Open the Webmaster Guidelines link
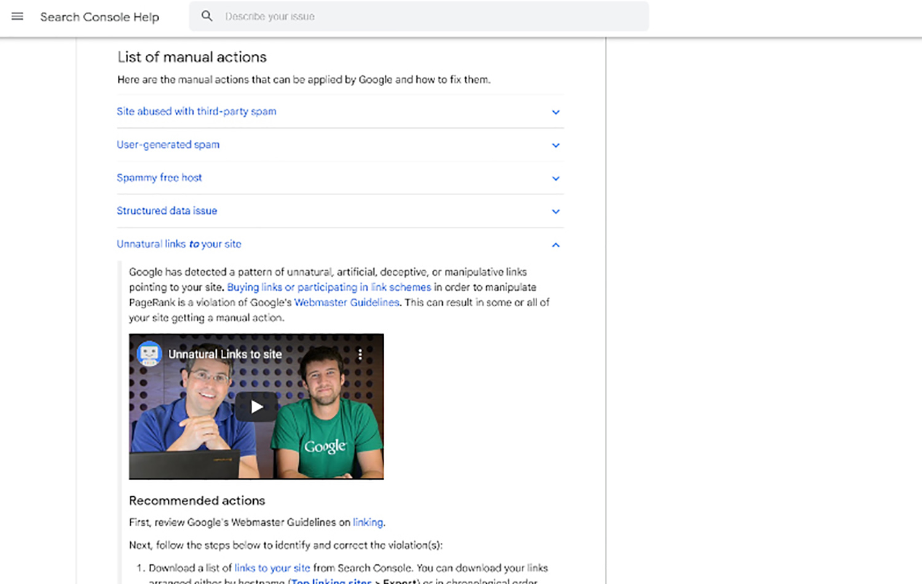The image size is (922, 584). click(346, 302)
